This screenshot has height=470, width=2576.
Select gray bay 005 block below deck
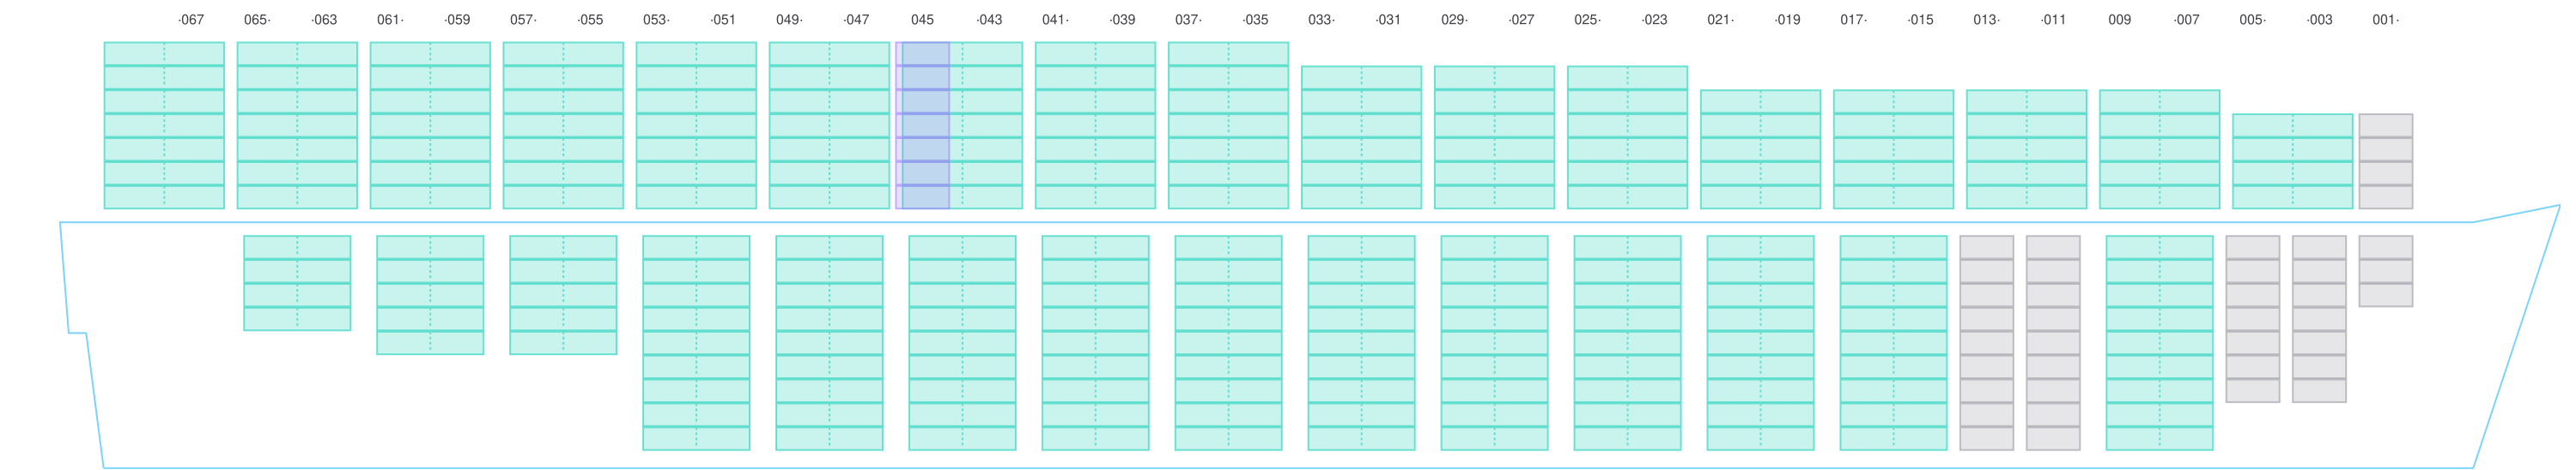pyautogui.click(x=2252, y=318)
